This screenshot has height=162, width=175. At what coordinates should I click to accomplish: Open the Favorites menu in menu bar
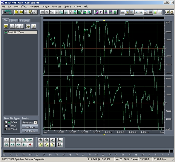[x=56, y=7]
